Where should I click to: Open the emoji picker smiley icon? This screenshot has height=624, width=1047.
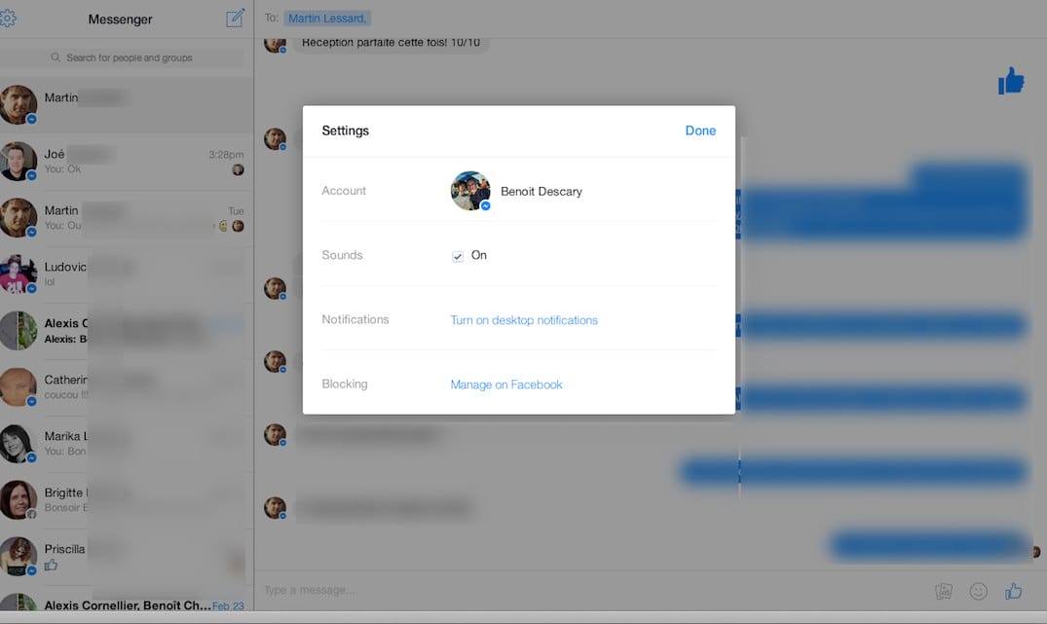(x=978, y=590)
